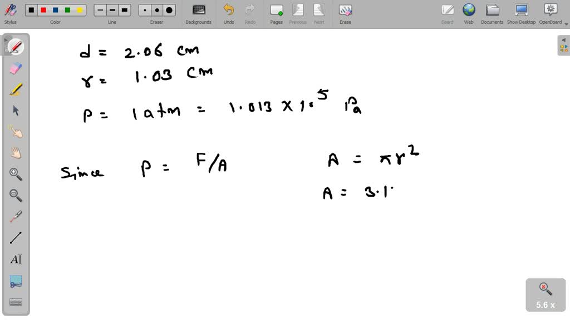This screenshot has height=320, width=570.
Task: Expand the right library side panel
Action: click(x=563, y=46)
